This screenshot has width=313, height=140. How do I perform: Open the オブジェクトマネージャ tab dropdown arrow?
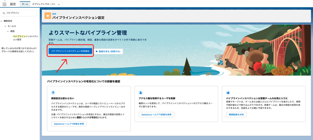pos(59,4)
